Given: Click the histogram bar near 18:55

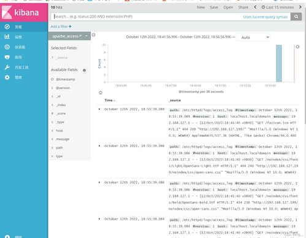Looking at the screenshot, I should pos(279,63).
